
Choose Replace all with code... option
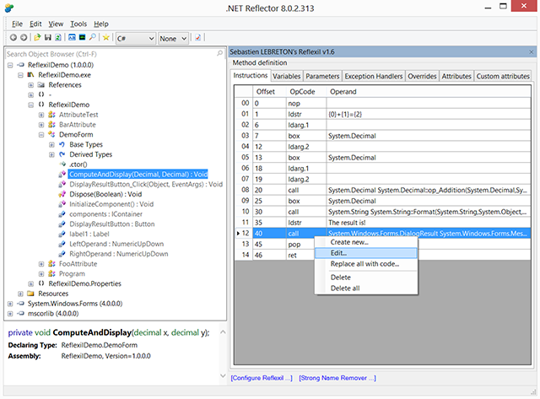pos(366,264)
